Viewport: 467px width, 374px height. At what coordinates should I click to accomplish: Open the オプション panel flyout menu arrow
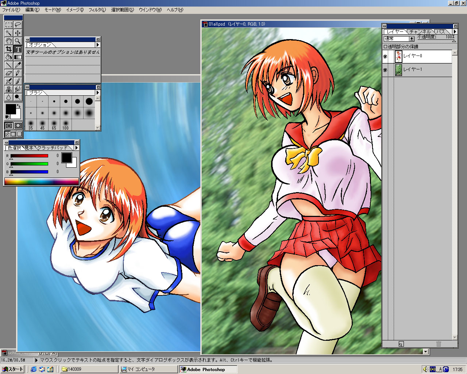click(x=97, y=45)
